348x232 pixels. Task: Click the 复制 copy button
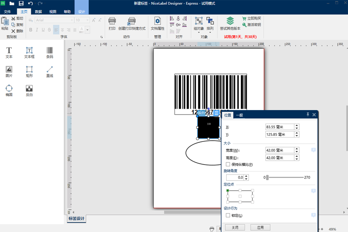tap(17, 25)
